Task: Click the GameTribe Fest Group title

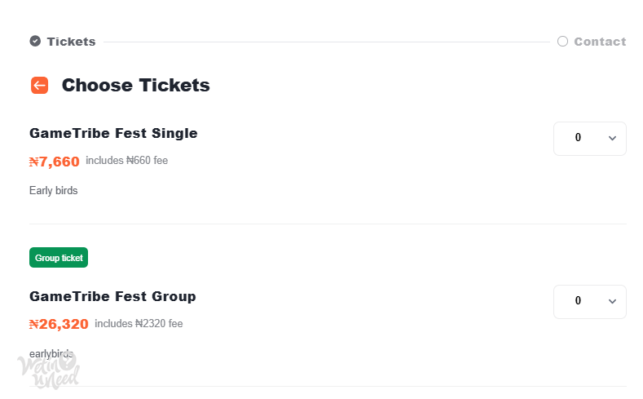Action: tap(112, 296)
